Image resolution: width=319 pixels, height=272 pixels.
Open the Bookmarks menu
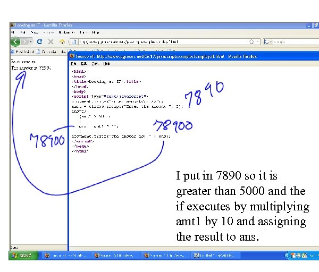coord(66,32)
